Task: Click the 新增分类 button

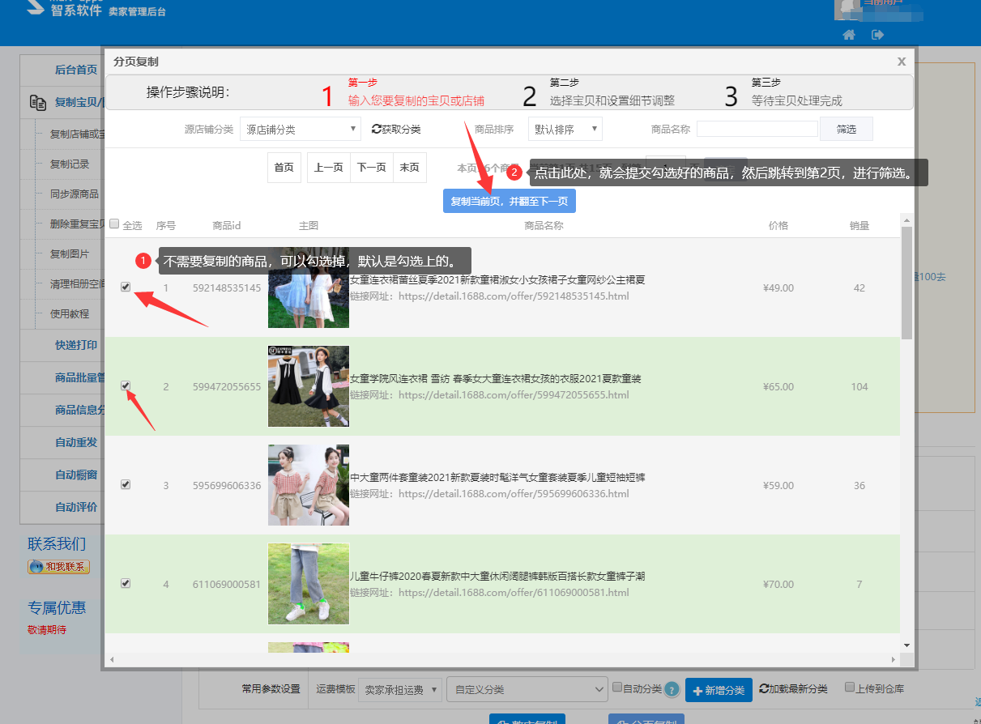Action: [x=719, y=690]
